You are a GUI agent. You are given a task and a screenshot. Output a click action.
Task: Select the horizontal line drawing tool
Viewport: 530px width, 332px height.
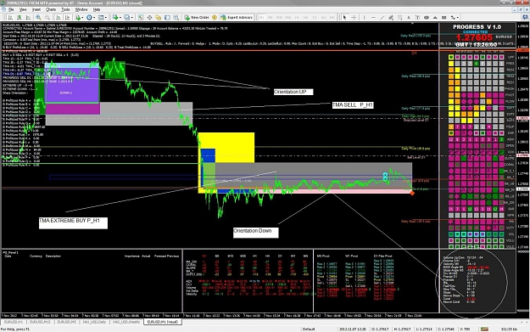(x=373, y=17)
